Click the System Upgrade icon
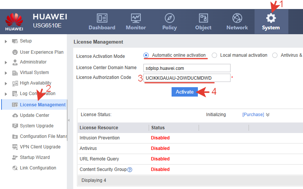Viewport: 303px width, 189px height. pyautogui.click(x=15, y=126)
